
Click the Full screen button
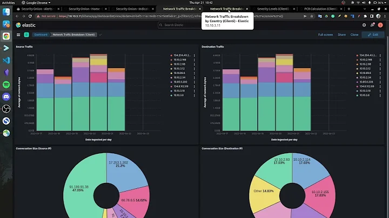click(x=325, y=35)
